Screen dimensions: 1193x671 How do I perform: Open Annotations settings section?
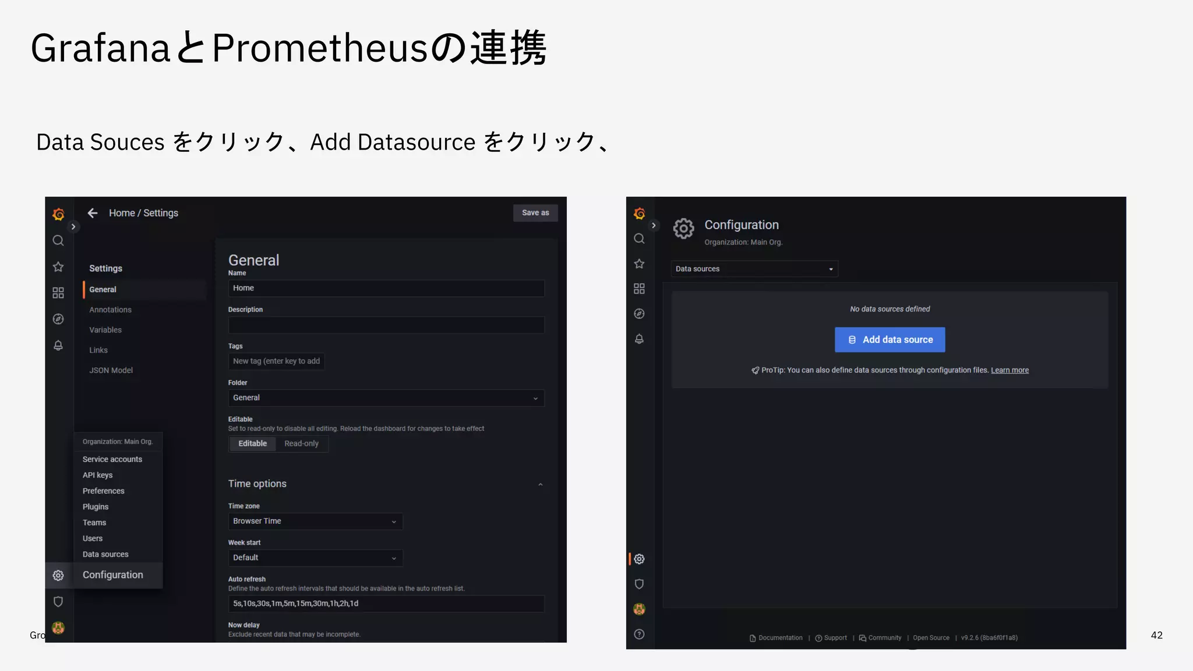(x=110, y=310)
